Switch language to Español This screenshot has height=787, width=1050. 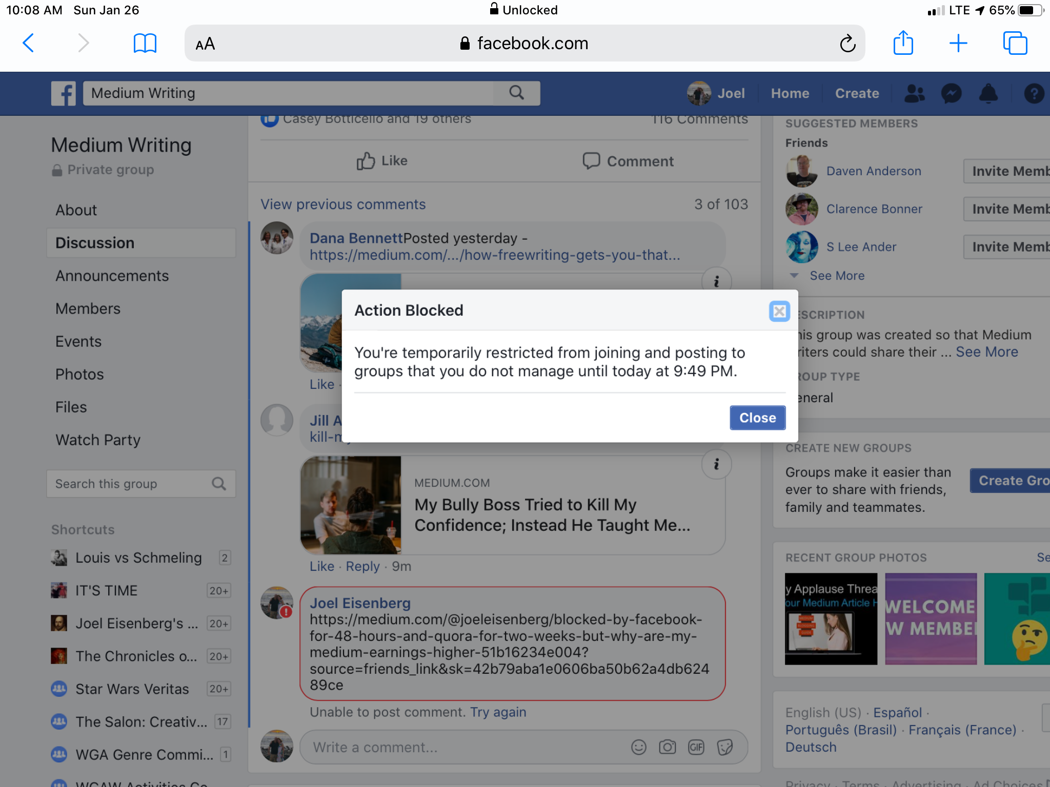point(897,712)
